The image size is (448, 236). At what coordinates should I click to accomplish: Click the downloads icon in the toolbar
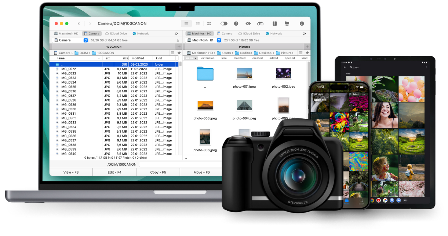[302, 23]
